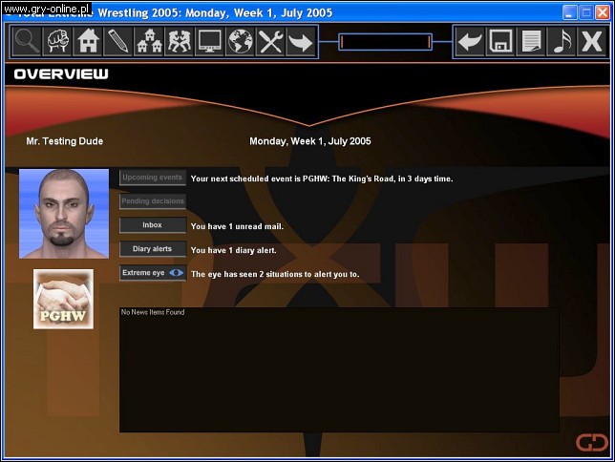Open the fist icon in the toolbar
Screen dimensions: 615x462
(x=58, y=42)
